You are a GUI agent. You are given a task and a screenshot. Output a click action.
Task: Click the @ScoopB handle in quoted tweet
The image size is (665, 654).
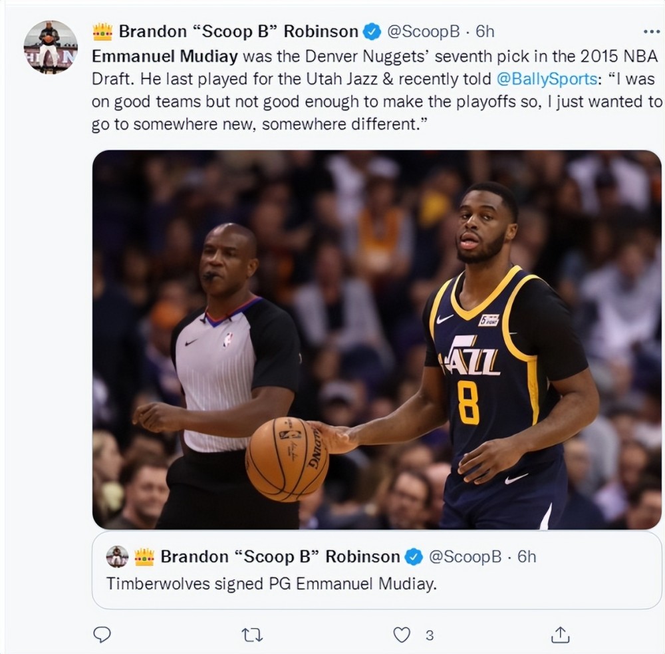465,557
